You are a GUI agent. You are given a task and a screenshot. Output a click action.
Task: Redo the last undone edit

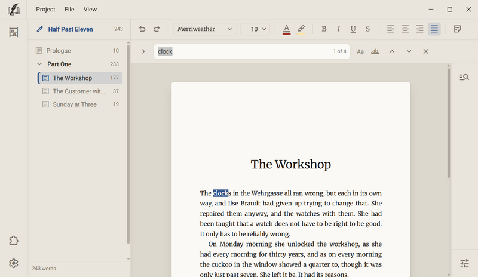[x=157, y=29]
